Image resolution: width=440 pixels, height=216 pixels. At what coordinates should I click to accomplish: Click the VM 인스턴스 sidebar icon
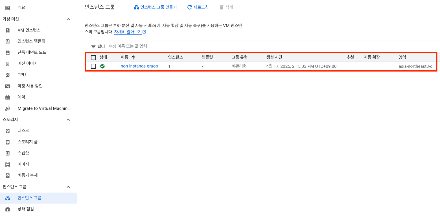coord(8,30)
